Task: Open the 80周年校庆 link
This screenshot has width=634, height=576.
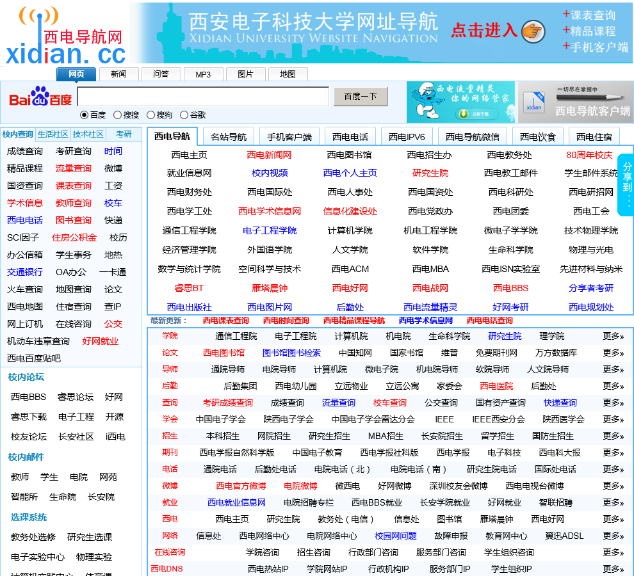Action: (x=589, y=155)
